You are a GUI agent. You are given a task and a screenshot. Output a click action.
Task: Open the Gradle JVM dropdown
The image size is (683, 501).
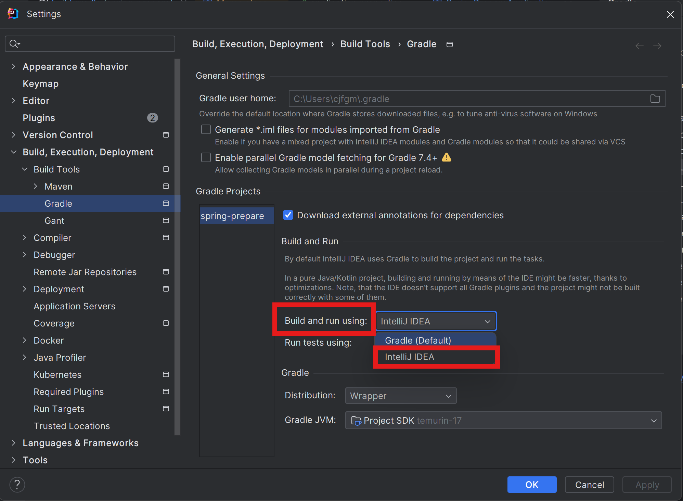point(503,421)
